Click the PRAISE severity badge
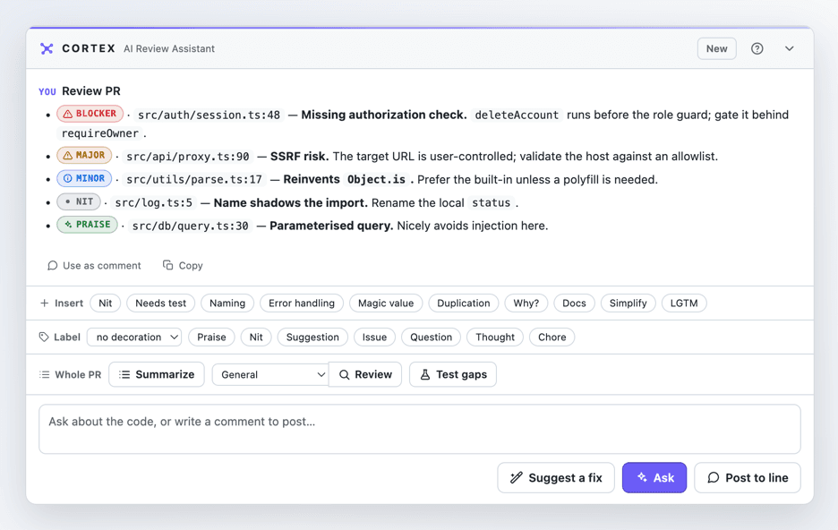The width and height of the screenshot is (838, 530). click(87, 225)
